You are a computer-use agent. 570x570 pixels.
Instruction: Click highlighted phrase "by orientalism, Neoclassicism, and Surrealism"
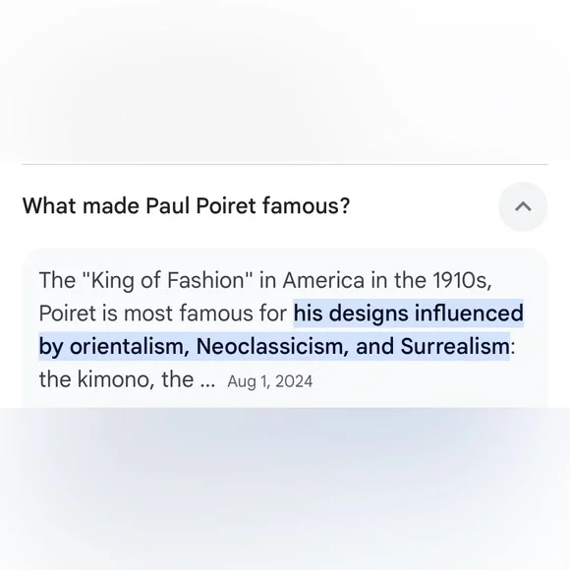[x=274, y=346]
